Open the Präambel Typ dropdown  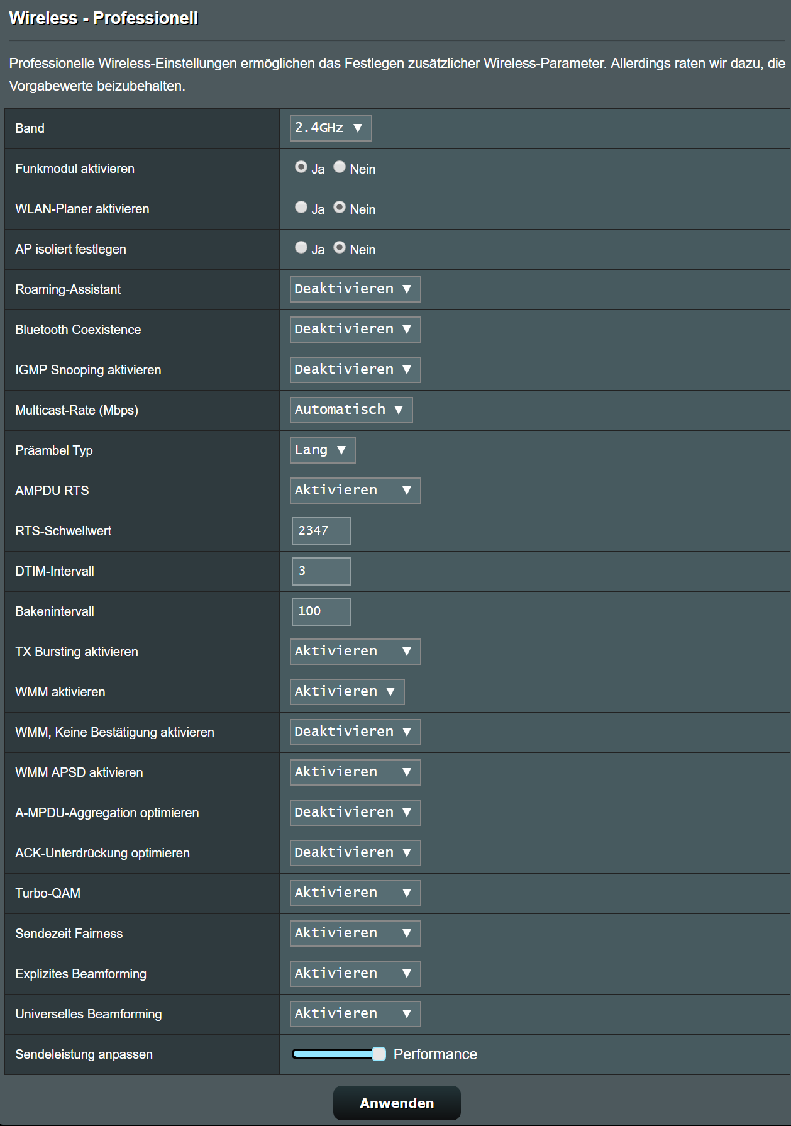322,450
